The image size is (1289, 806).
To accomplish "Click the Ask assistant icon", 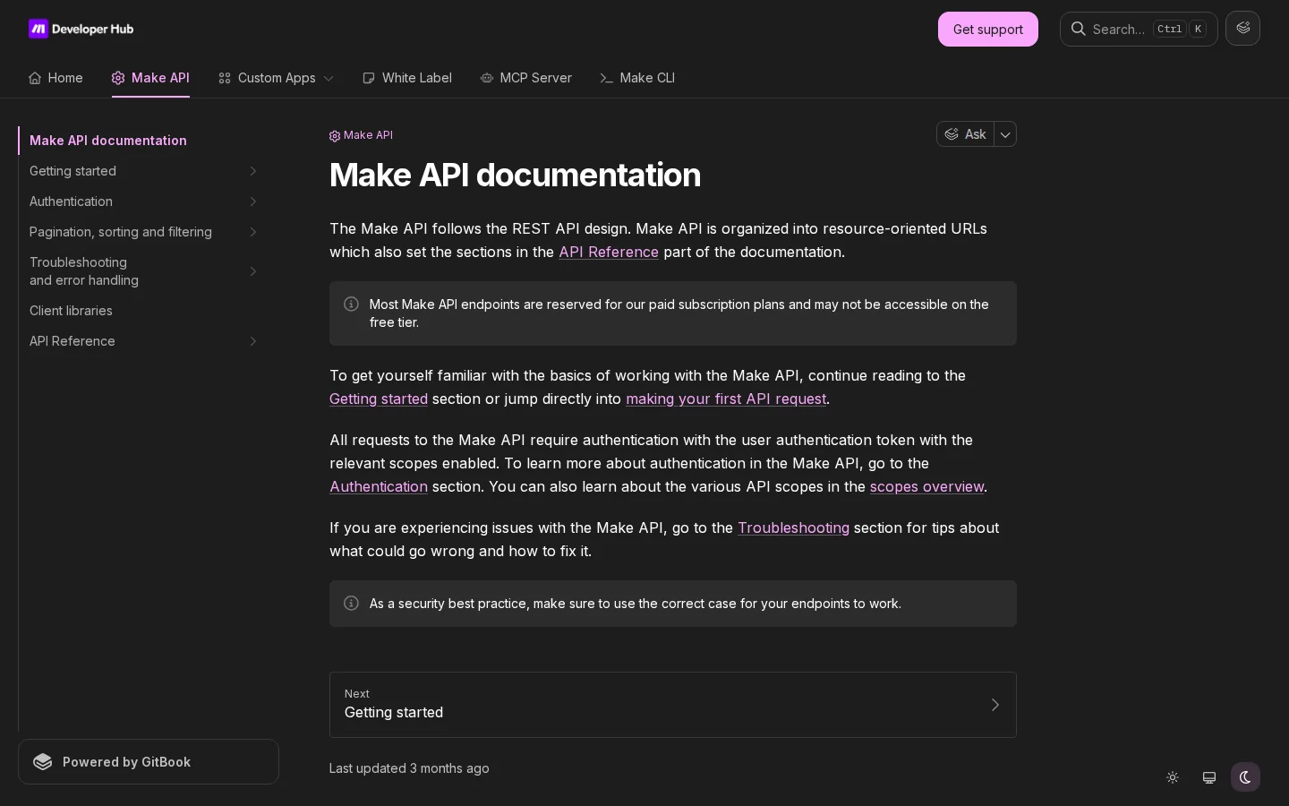I will (952, 134).
